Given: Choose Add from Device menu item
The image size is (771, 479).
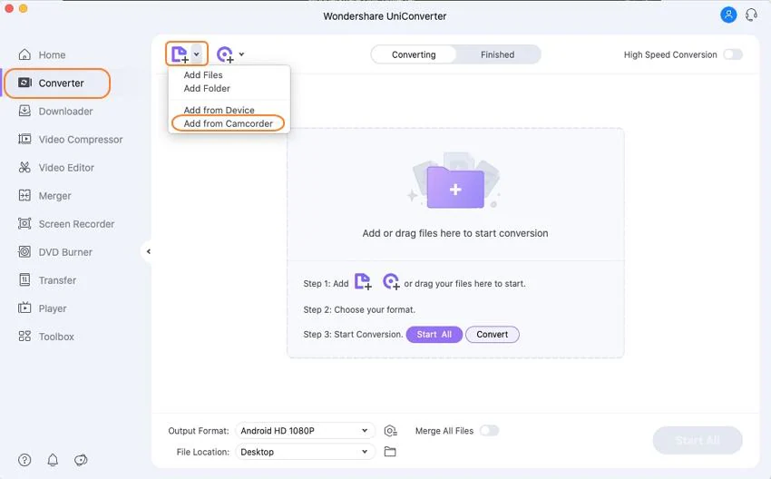Looking at the screenshot, I should click(x=220, y=110).
